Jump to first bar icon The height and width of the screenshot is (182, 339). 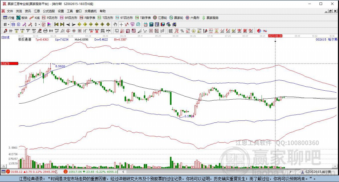(x=56, y=24)
